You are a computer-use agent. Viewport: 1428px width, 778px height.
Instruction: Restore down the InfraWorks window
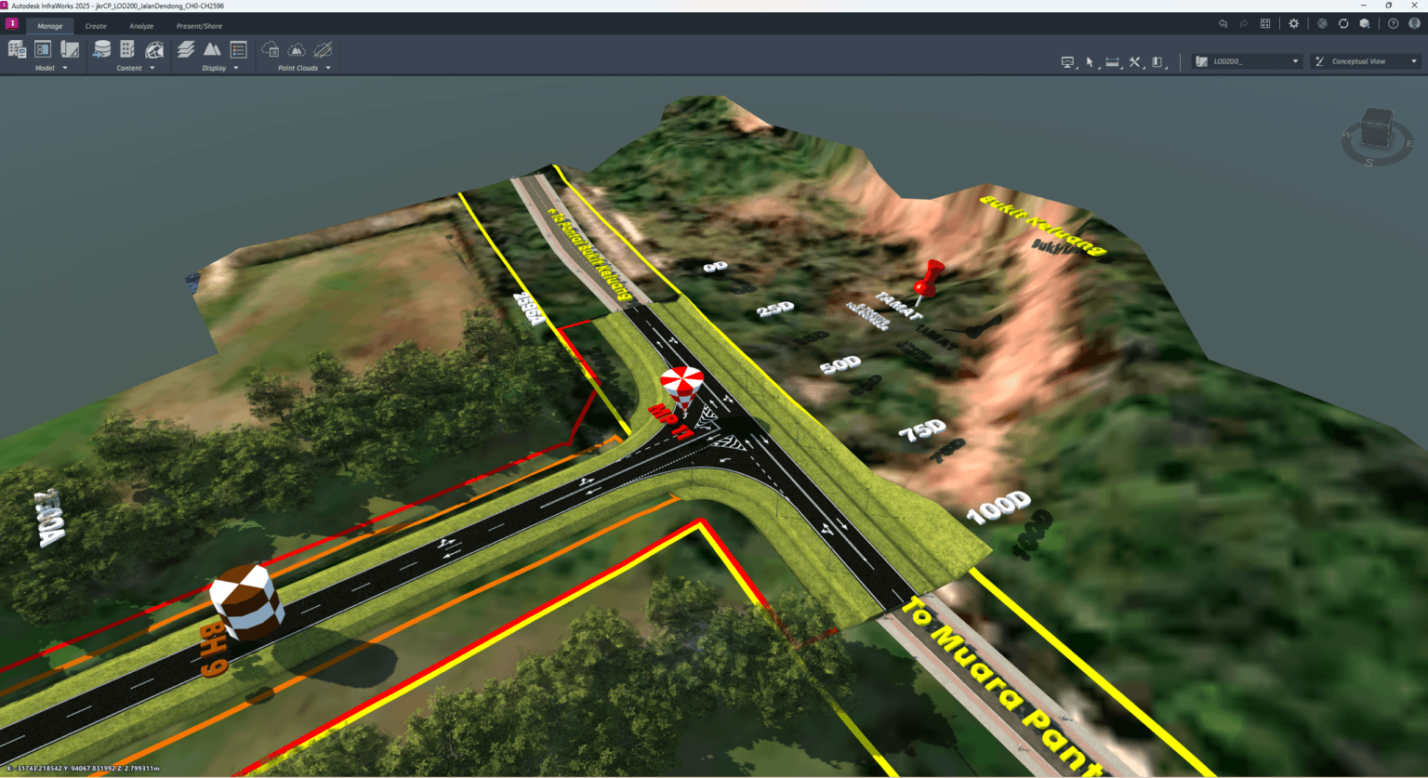1389,6
